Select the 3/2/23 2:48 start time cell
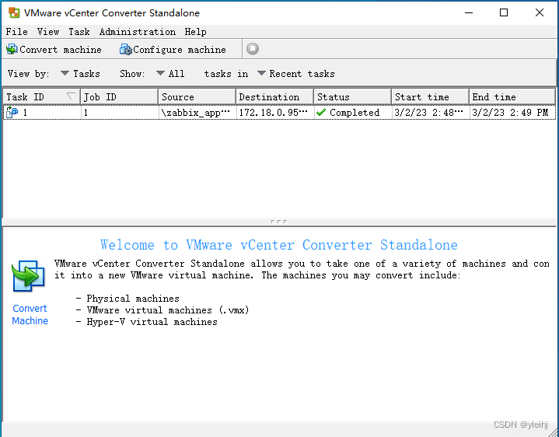The image size is (559, 437). tap(430, 112)
